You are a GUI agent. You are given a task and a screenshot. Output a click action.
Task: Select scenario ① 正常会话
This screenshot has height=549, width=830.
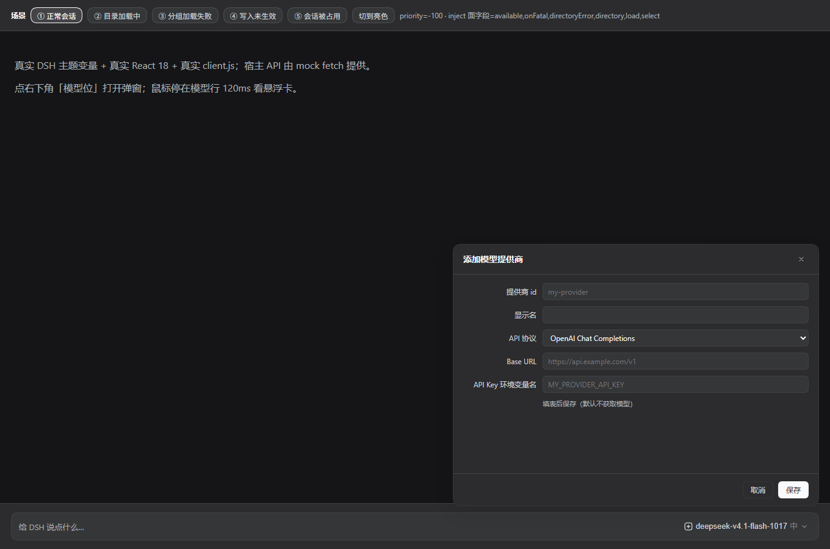coord(56,16)
